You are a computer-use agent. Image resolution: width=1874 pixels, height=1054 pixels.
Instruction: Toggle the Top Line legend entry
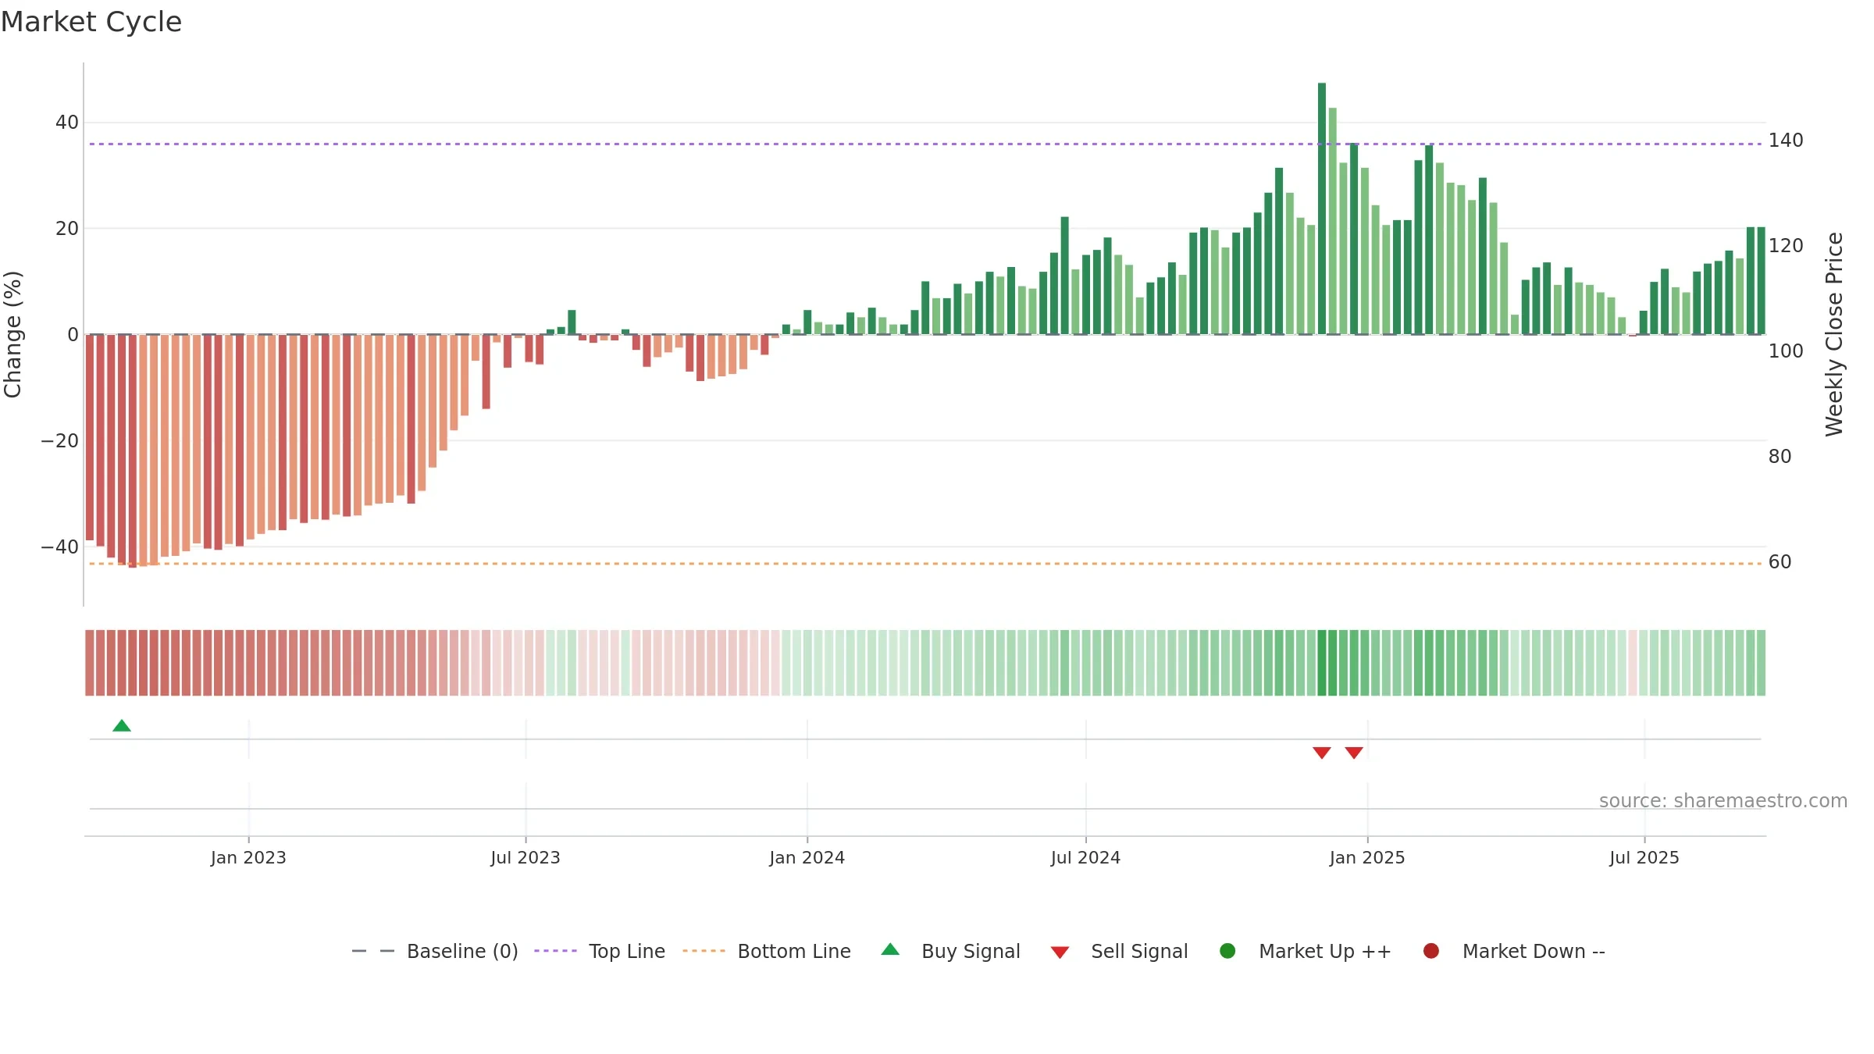point(600,951)
